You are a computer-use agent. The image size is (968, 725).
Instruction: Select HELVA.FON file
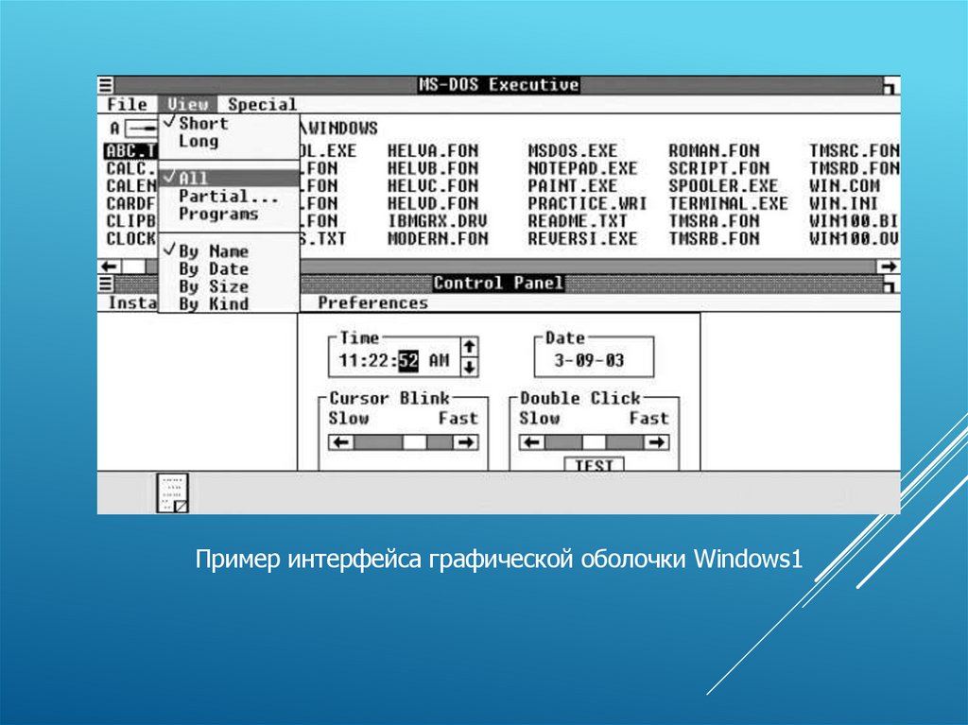coord(433,150)
